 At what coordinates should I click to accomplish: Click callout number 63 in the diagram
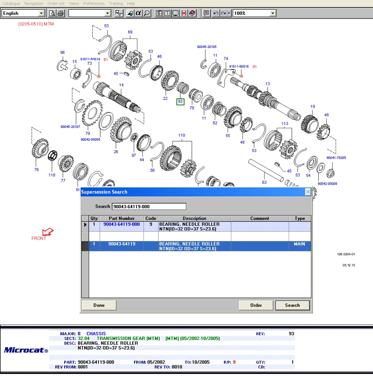pyautogui.click(x=264, y=182)
